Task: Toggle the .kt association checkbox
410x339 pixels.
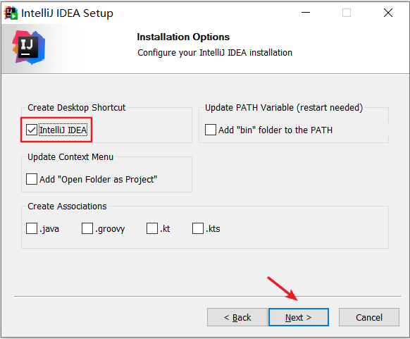Action: tap(152, 228)
